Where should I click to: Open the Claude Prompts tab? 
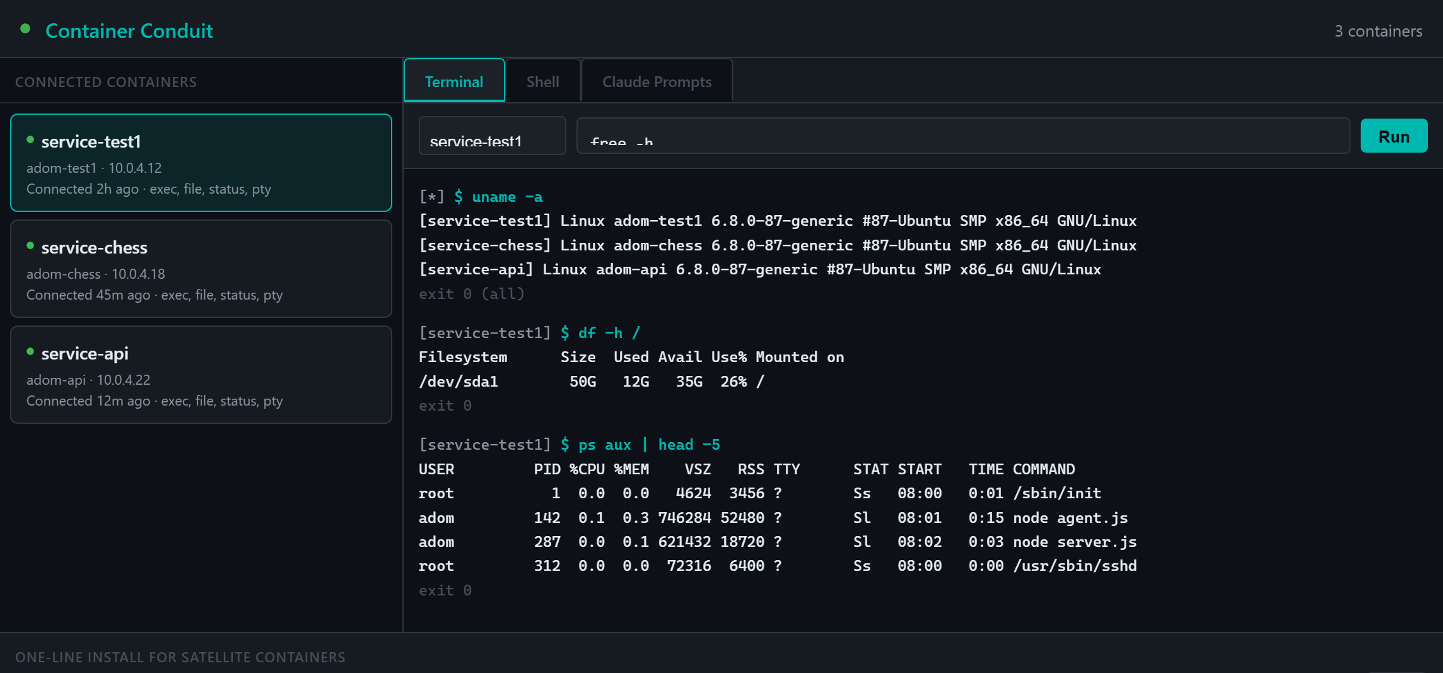(657, 81)
